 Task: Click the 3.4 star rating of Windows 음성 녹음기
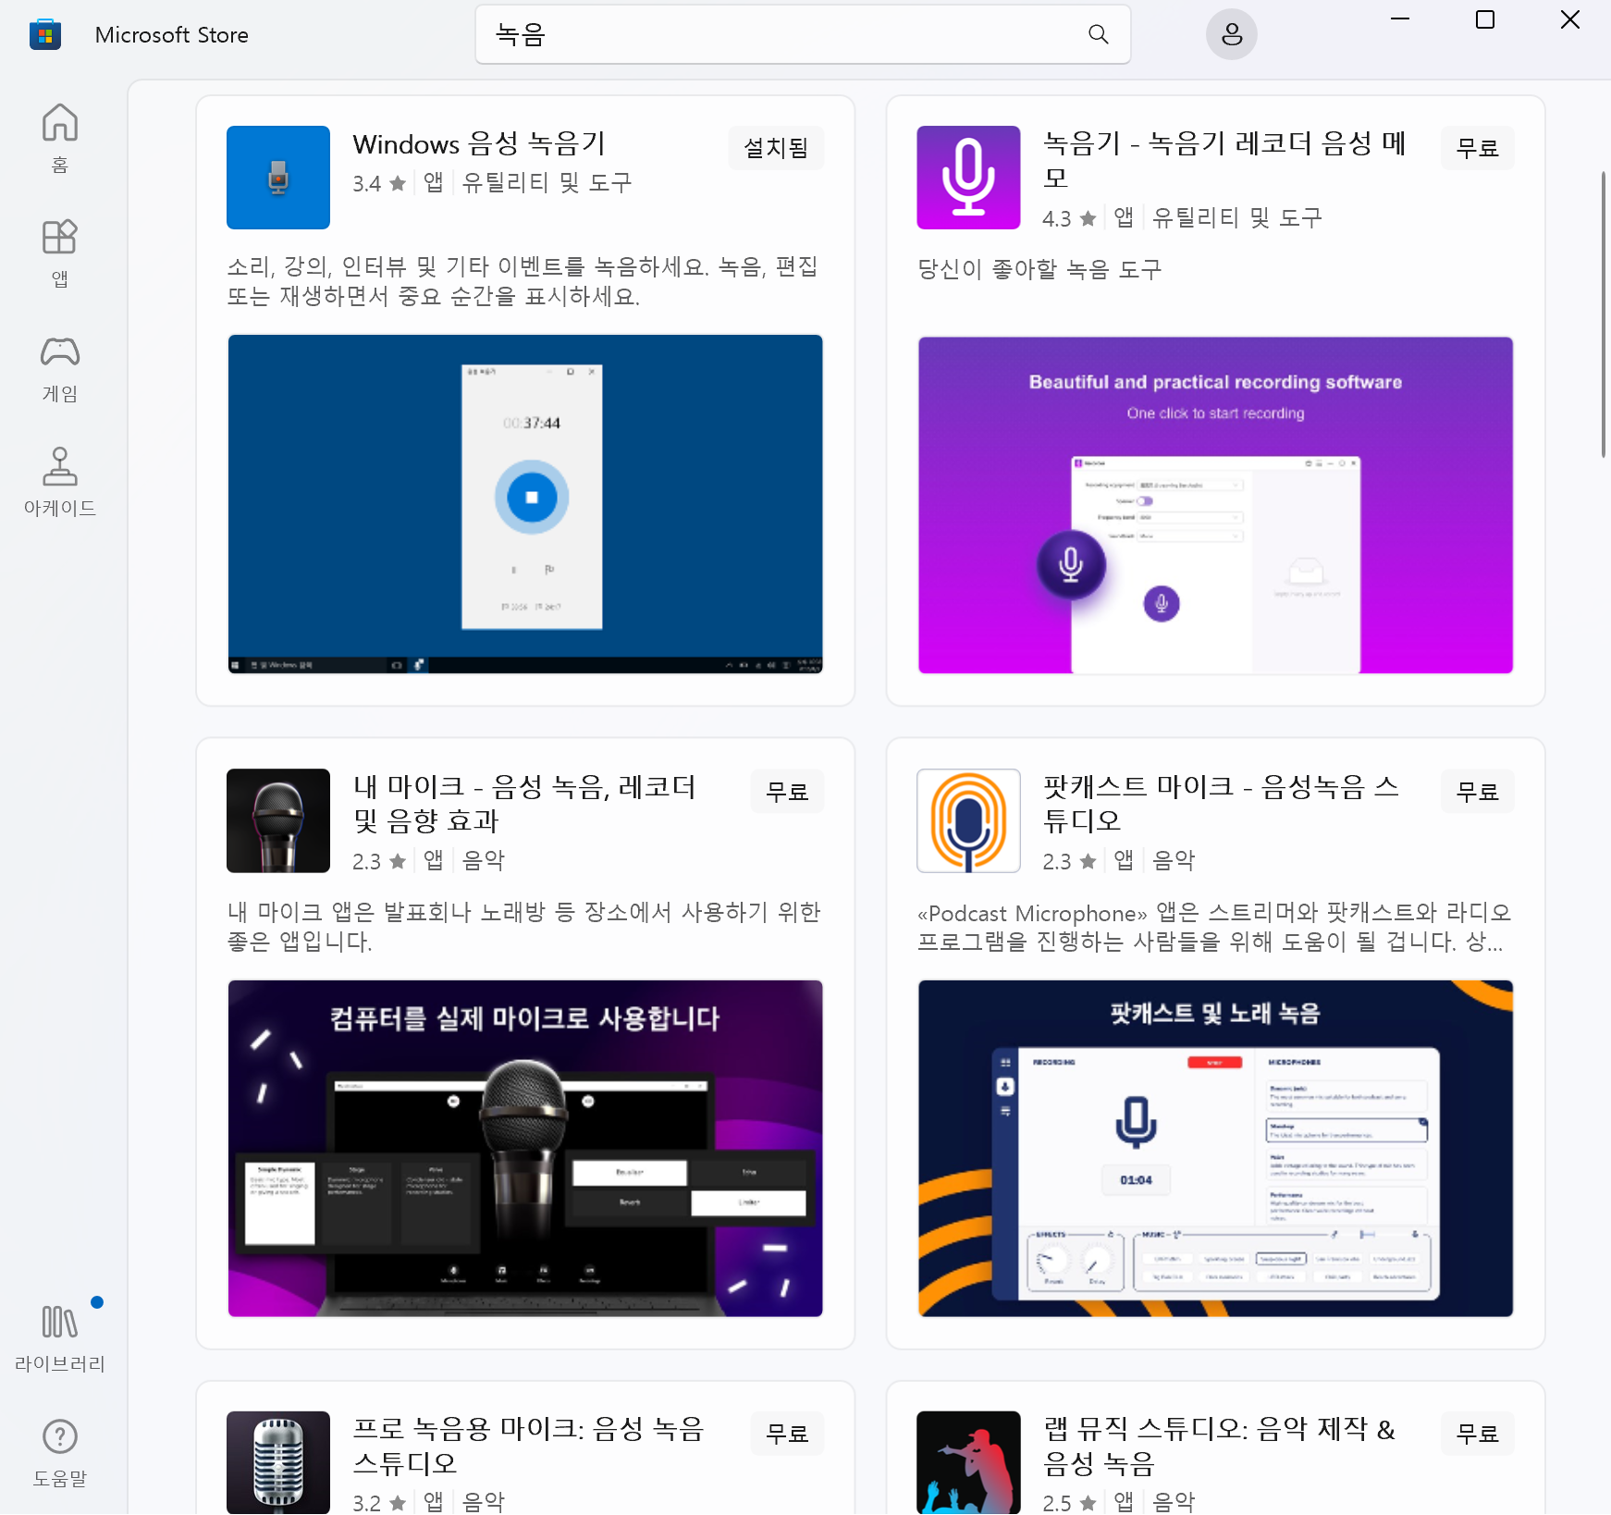379,184
